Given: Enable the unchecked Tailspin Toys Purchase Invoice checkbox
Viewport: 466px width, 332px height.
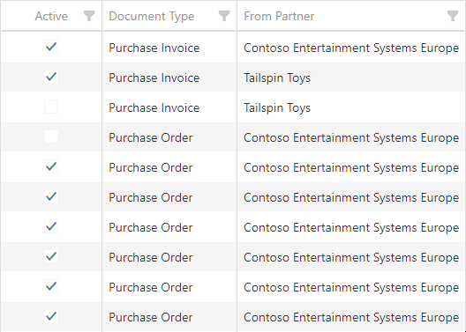Looking at the screenshot, I should coord(51,107).
